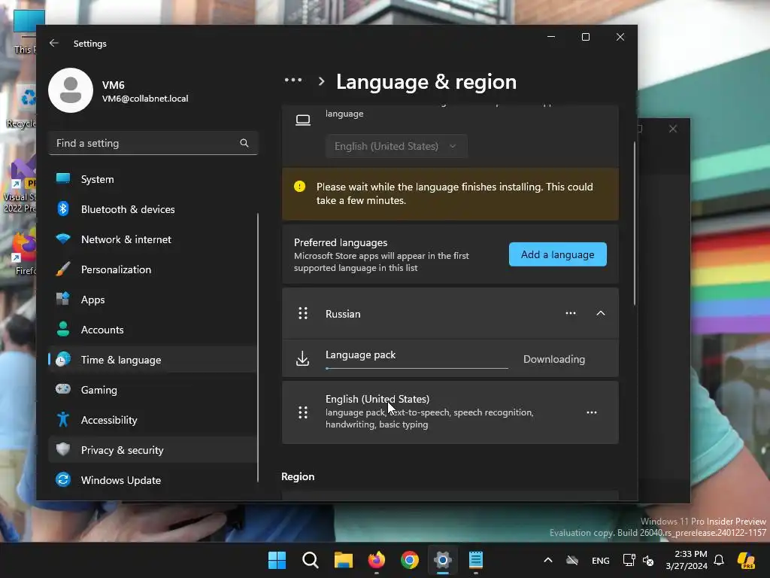Open more options for English (United States)

tap(592, 412)
